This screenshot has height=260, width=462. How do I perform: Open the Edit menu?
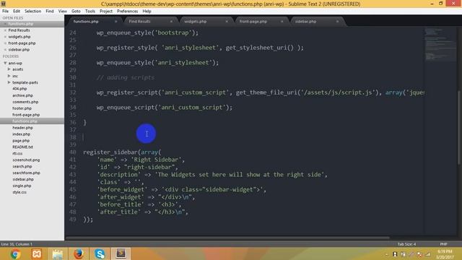pyautogui.click(x=17, y=12)
